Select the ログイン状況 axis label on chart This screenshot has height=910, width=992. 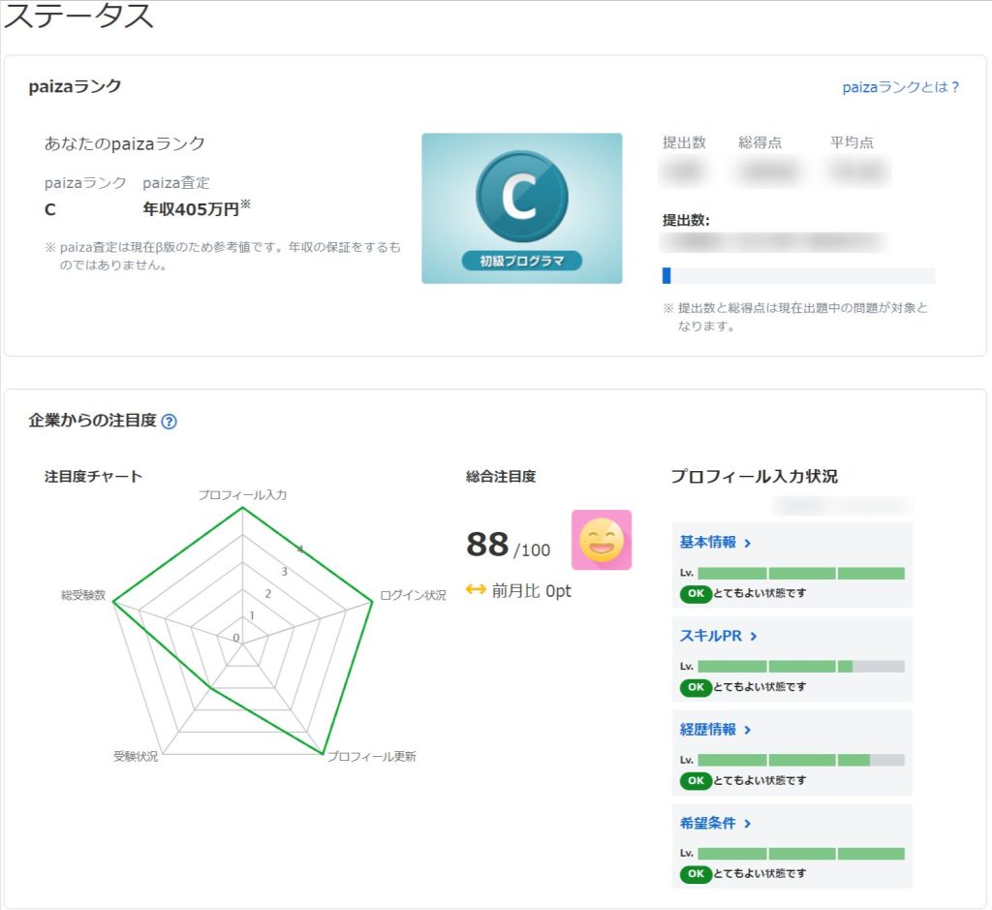pos(413,595)
